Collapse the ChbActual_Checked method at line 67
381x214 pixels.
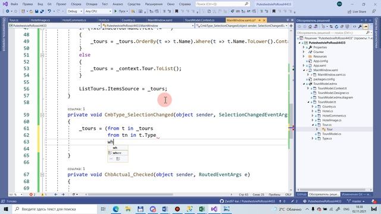click(42, 174)
